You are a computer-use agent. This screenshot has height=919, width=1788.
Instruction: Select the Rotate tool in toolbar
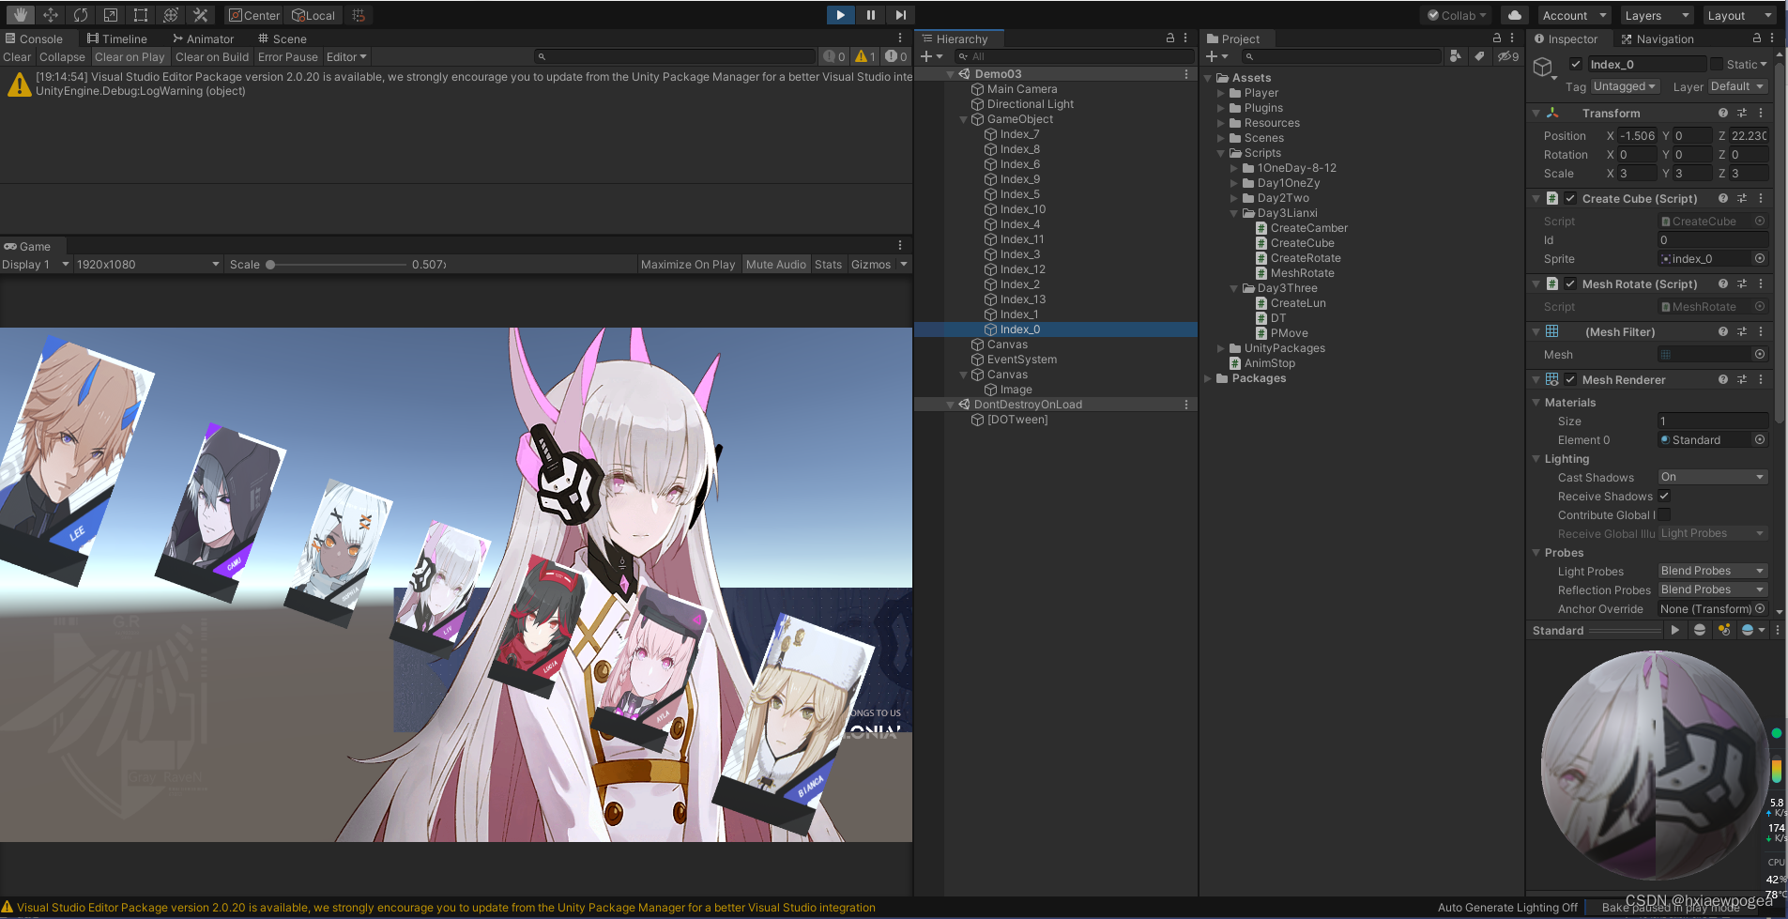point(81,15)
